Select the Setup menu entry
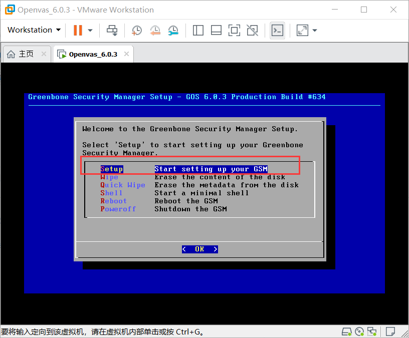 click(x=112, y=169)
